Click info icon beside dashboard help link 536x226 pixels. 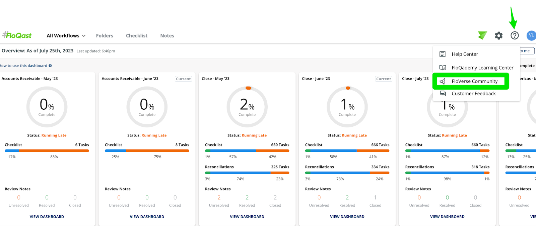pos(50,66)
